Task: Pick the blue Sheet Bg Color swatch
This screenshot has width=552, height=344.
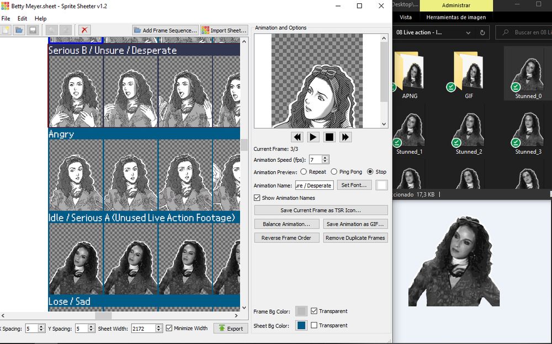Action: [301, 325]
